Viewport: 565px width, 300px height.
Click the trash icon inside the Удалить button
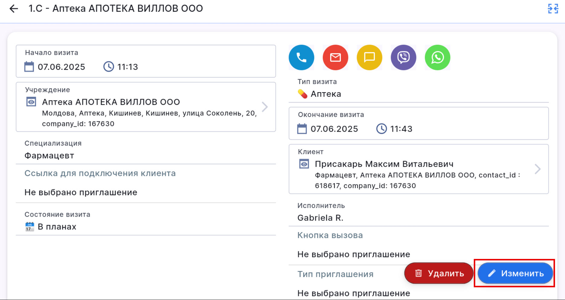click(418, 273)
